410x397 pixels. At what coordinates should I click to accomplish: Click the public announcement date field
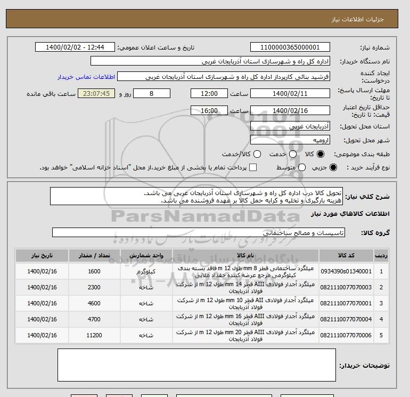[75, 47]
